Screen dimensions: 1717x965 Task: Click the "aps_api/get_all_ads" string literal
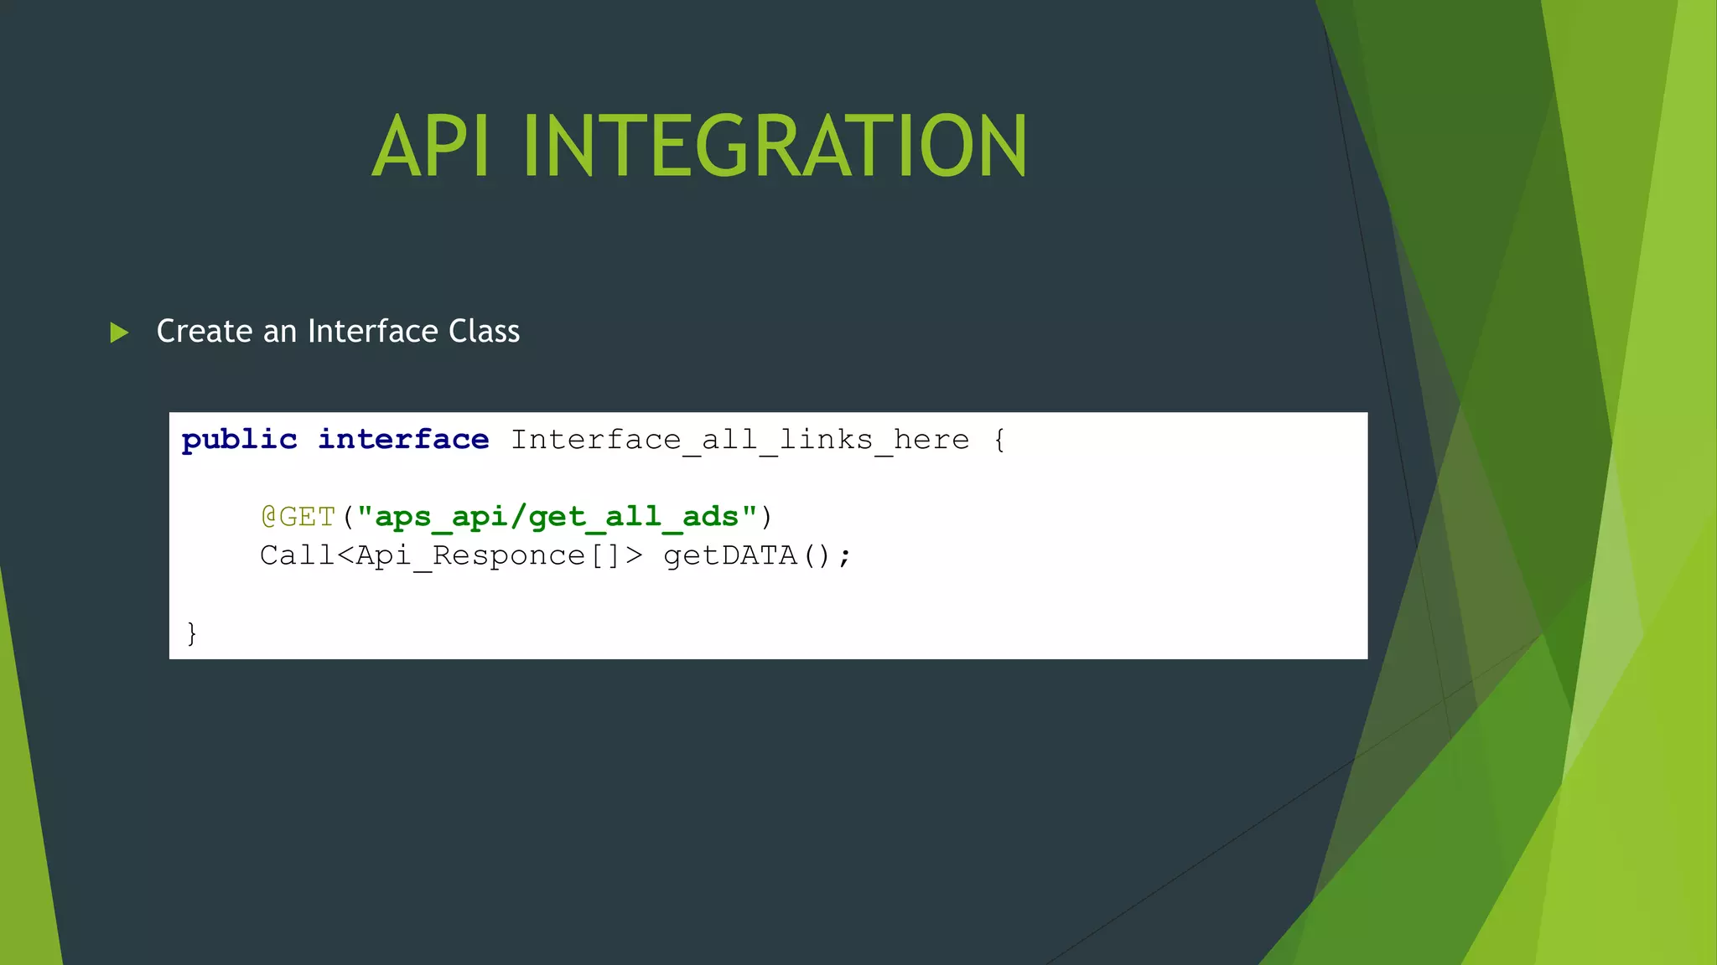(x=558, y=517)
